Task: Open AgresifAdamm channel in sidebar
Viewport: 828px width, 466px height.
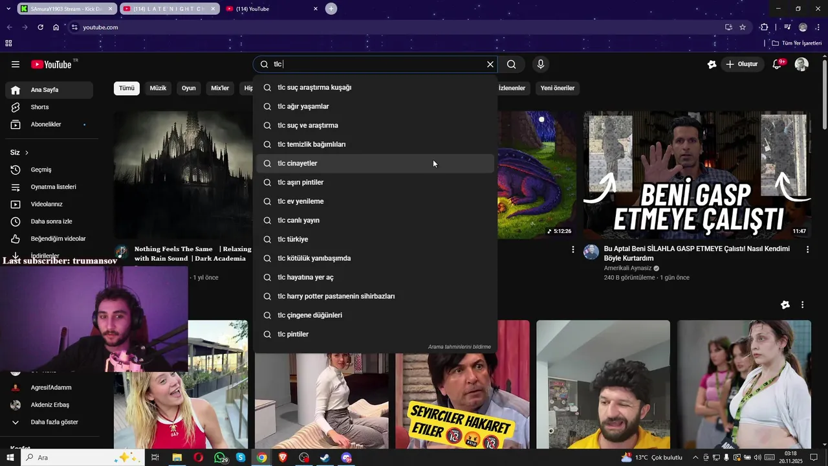Action: pos(49,388)
